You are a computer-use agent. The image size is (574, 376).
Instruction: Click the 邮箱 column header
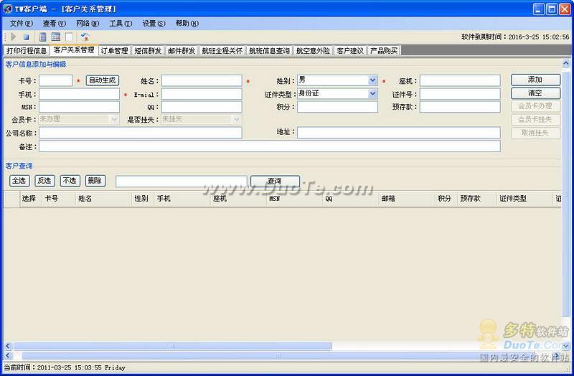coord(406,199)
